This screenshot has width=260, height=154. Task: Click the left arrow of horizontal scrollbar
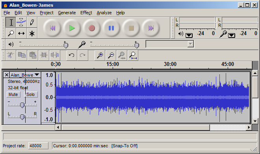58,128
